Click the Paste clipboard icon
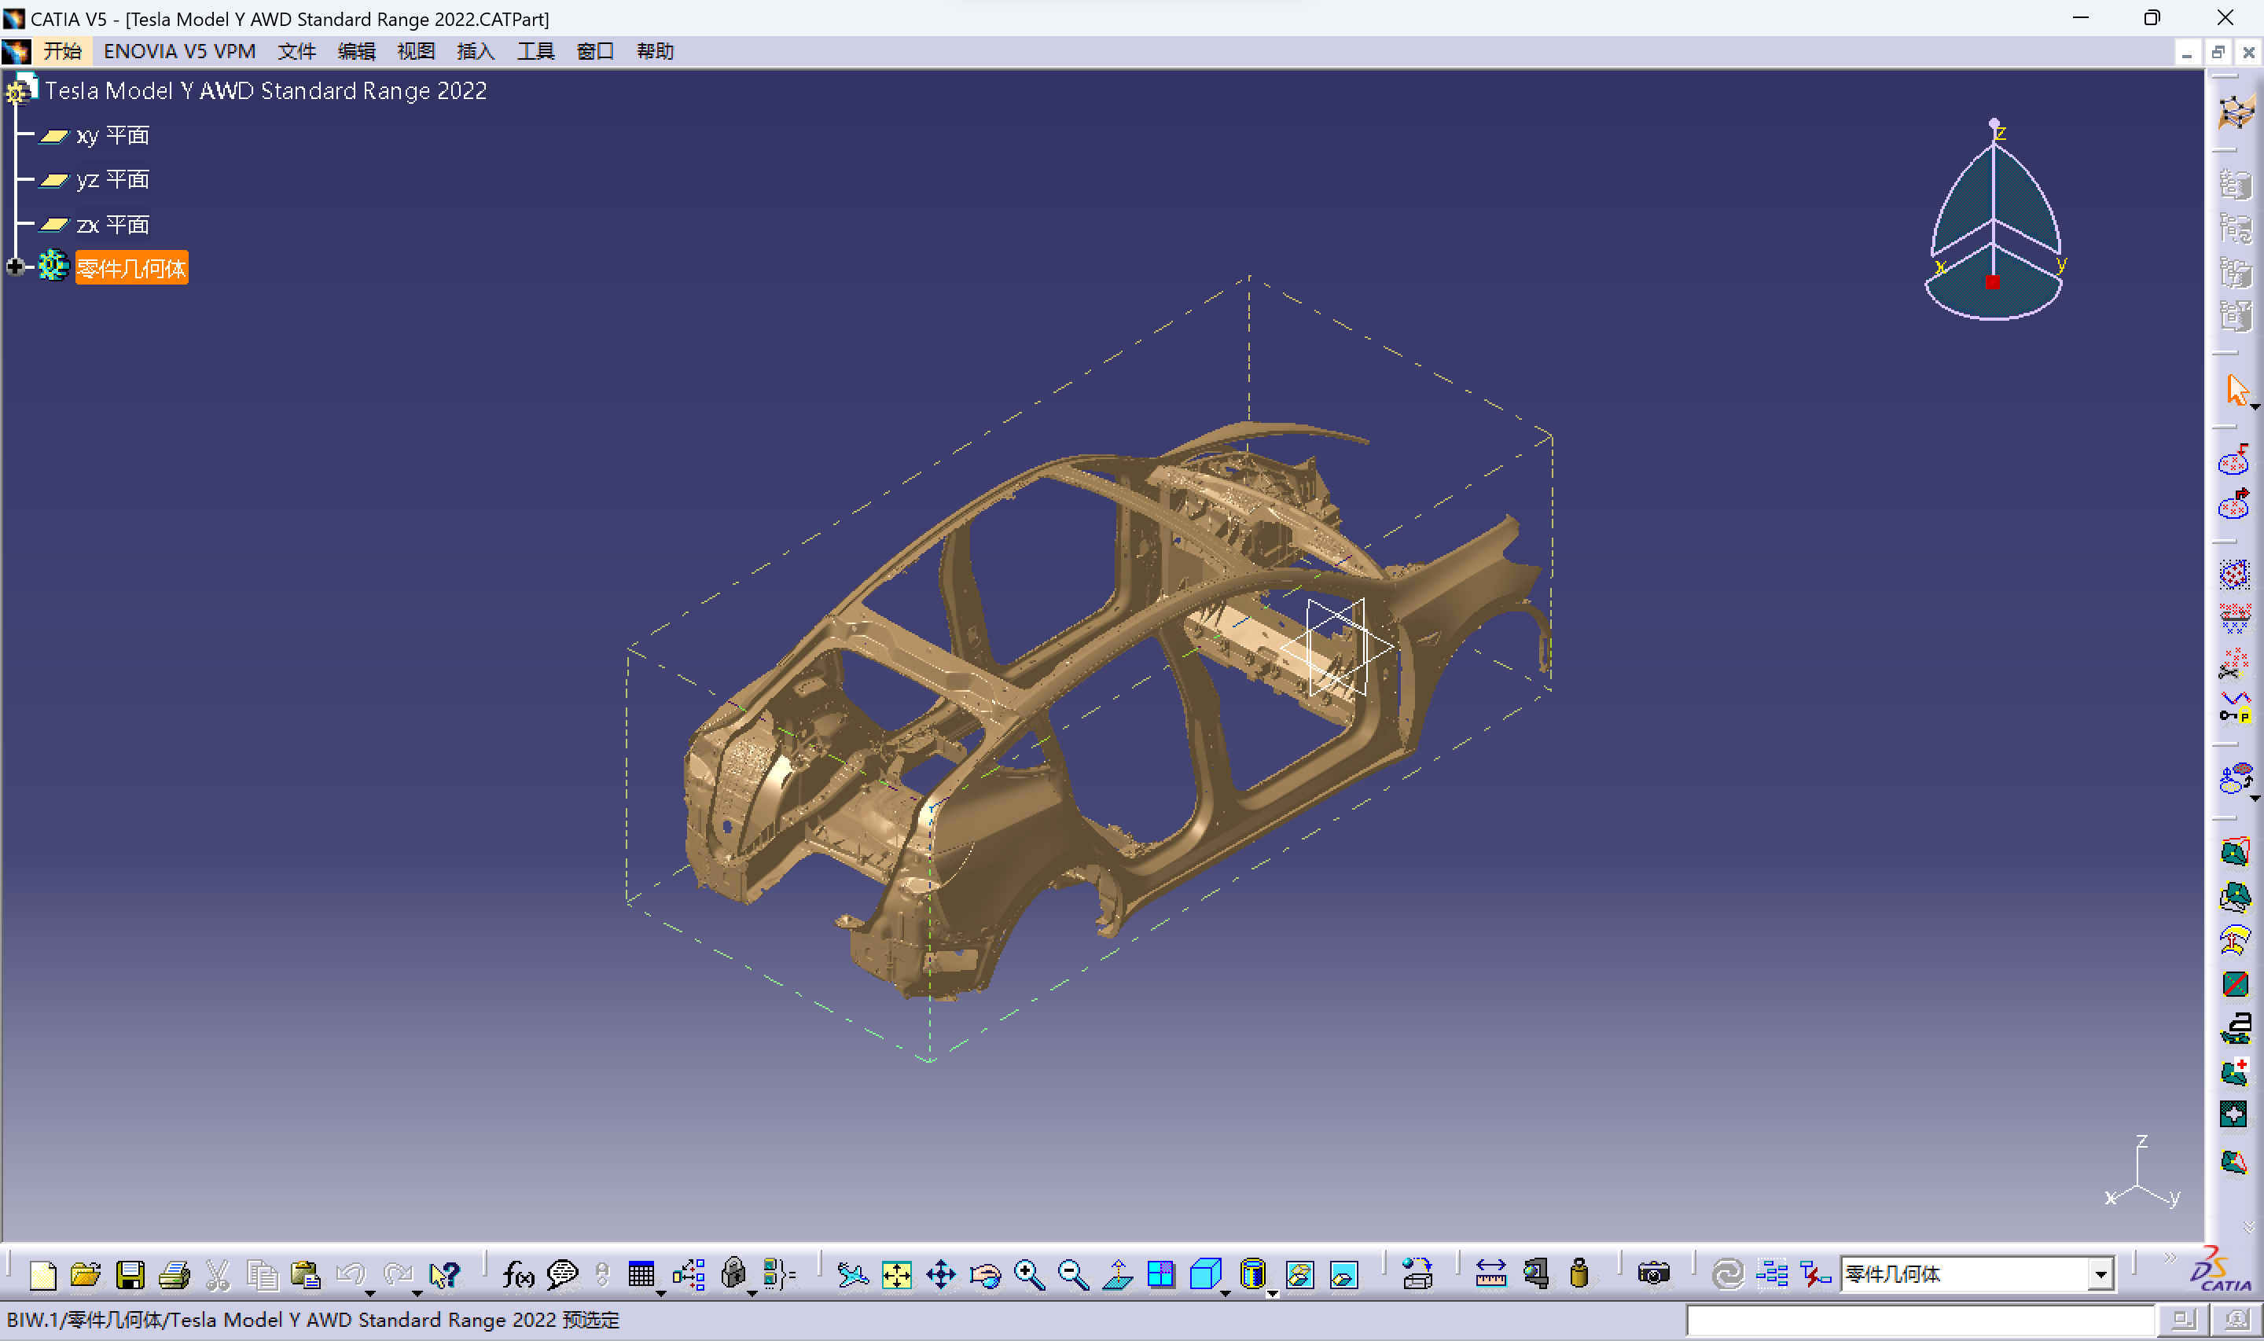 click(x=307, y=1275)
